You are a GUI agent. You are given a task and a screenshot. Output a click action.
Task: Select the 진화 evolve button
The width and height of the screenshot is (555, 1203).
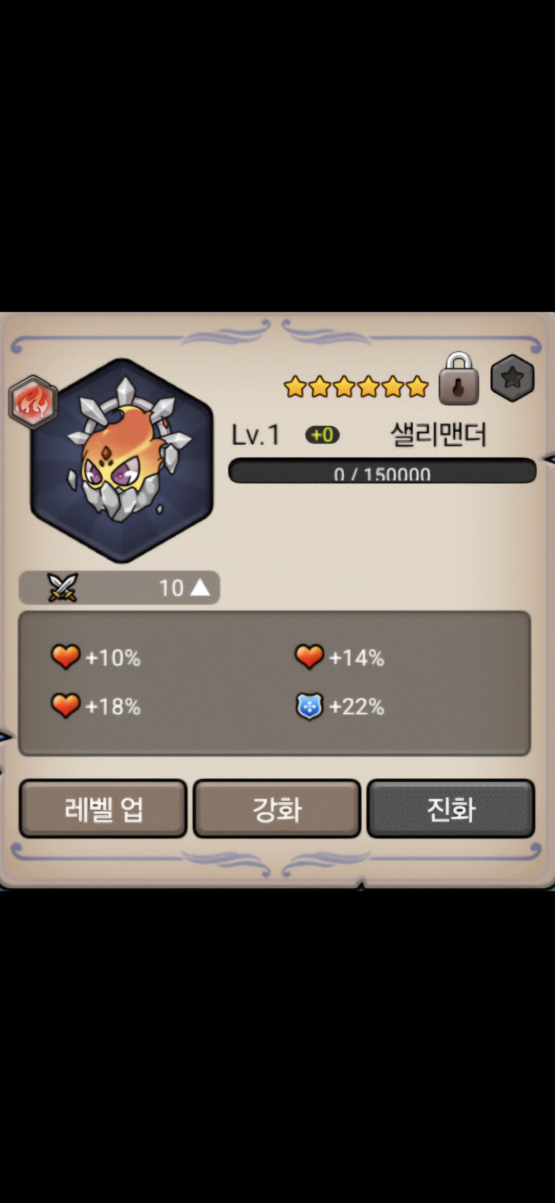coord(451,809)
